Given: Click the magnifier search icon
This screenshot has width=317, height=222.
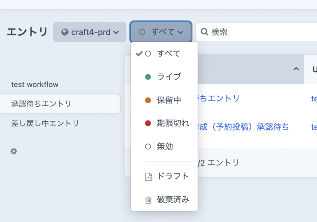Looking at the screenshot, I should tap(204, 32).
